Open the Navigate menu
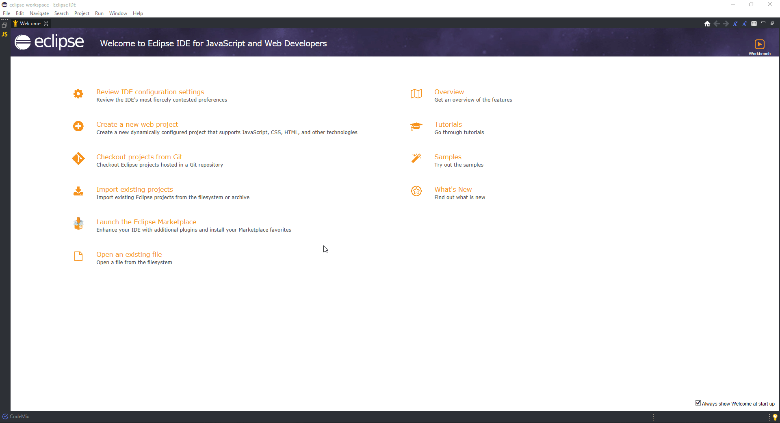Screen dimensions: 780x423 tap(39, 13)
